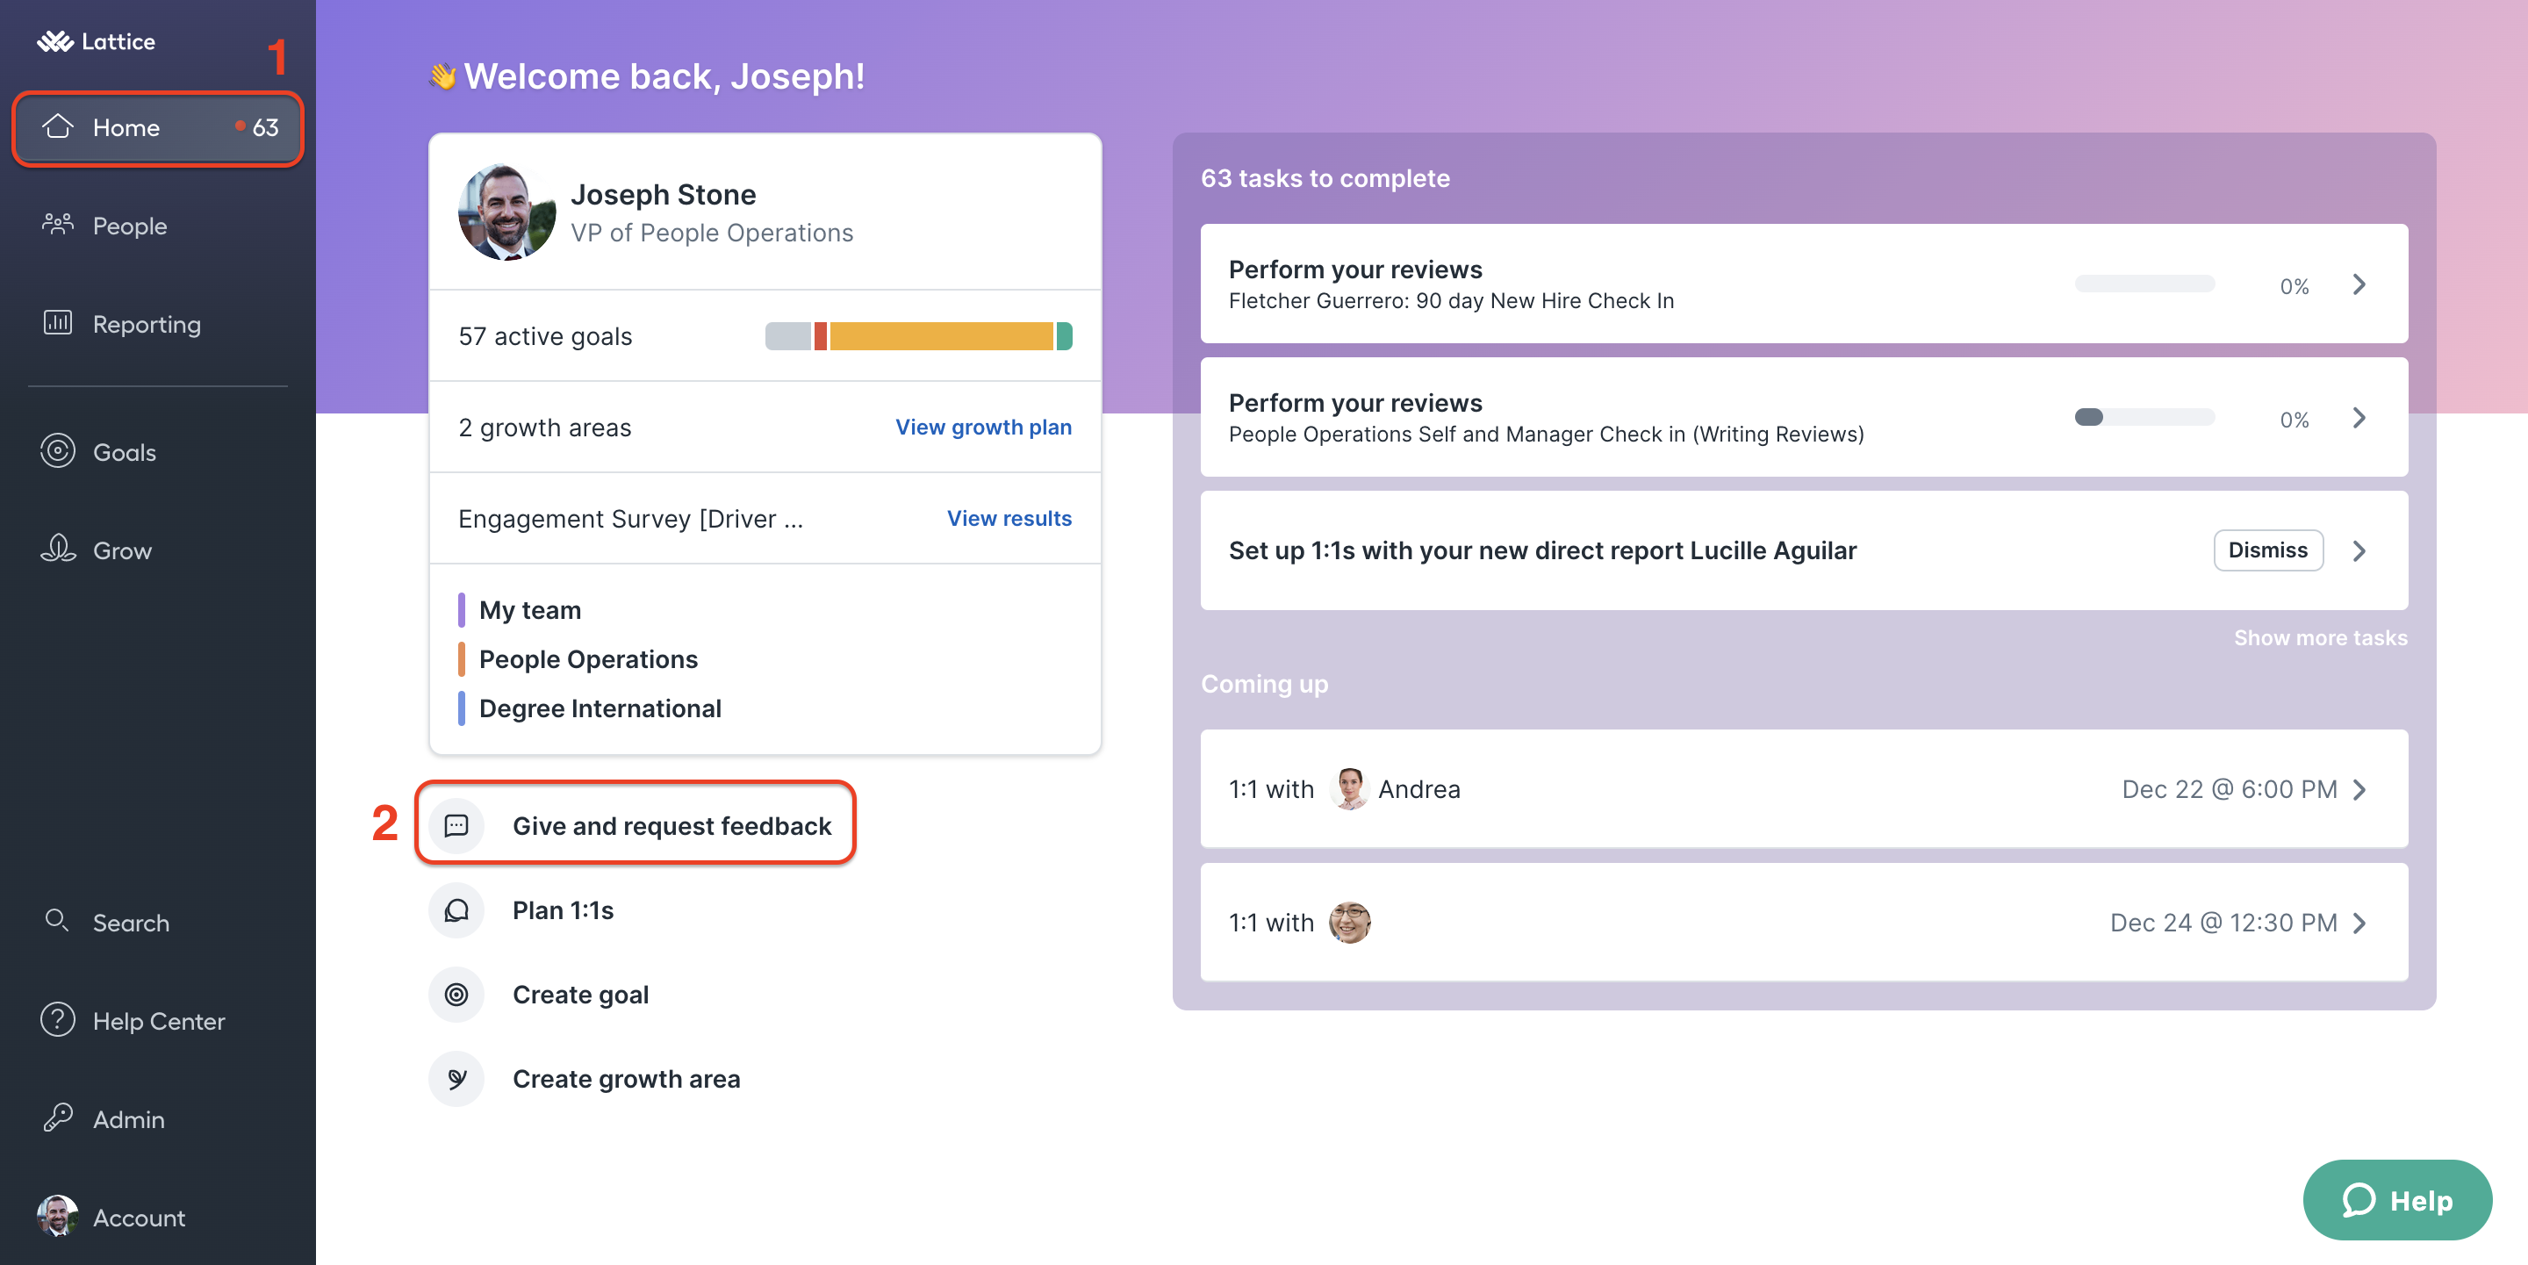Click Show more tasks
This screenshot has width=2528, height=1265.
pyautogui.click(x=2320, y=638)
